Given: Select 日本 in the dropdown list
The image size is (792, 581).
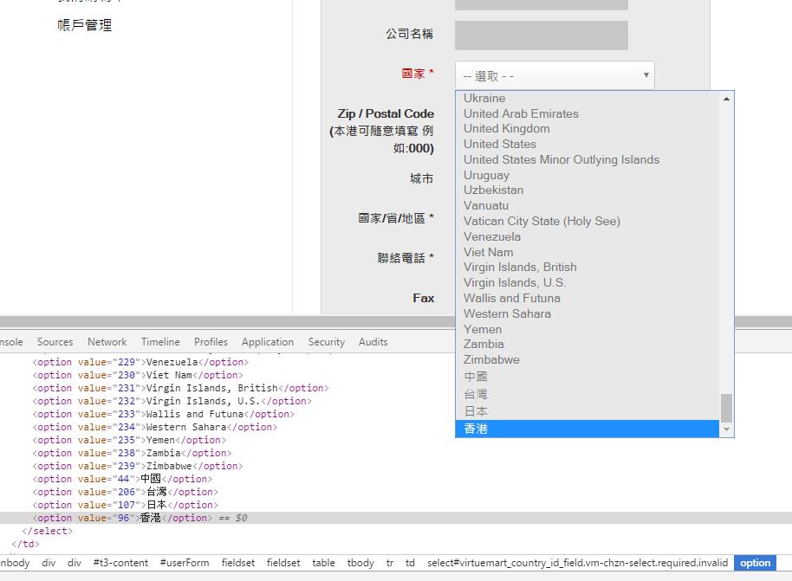Looking at the screenshot, I should [587, 411].
